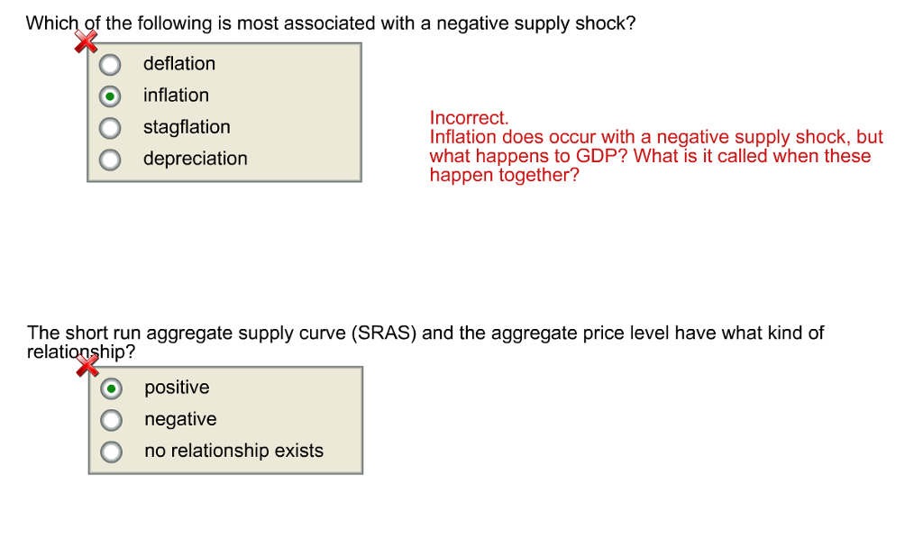Select the negative relationship option
Screen dimensions: 923x557
[111, 419]
